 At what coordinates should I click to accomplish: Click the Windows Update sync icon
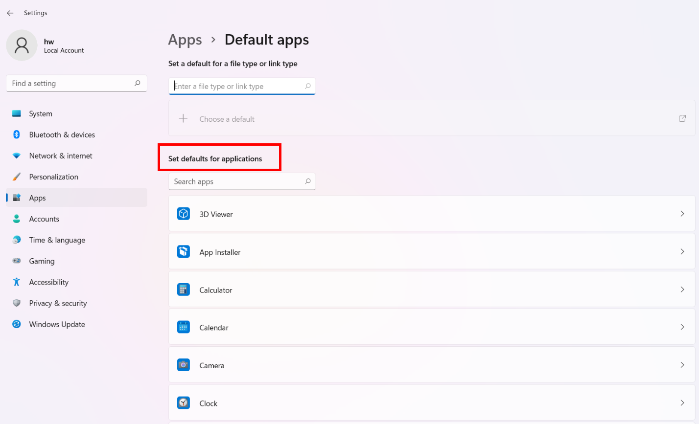(x=17, y=324)
